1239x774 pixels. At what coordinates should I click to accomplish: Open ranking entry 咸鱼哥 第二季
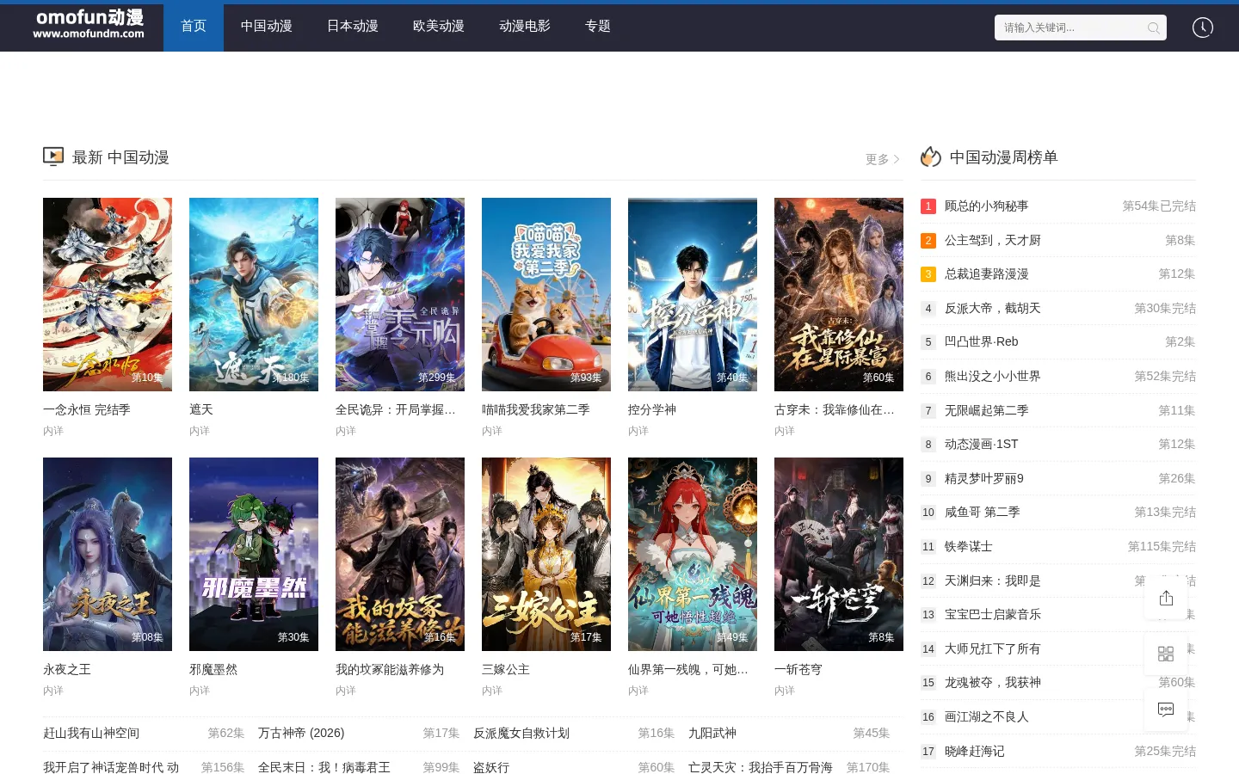tap(983, 512)
